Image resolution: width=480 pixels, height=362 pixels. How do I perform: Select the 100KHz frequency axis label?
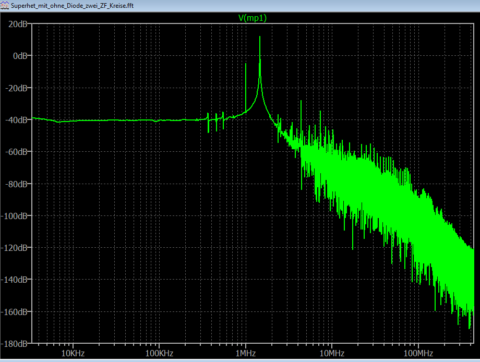tap(159, 353)
